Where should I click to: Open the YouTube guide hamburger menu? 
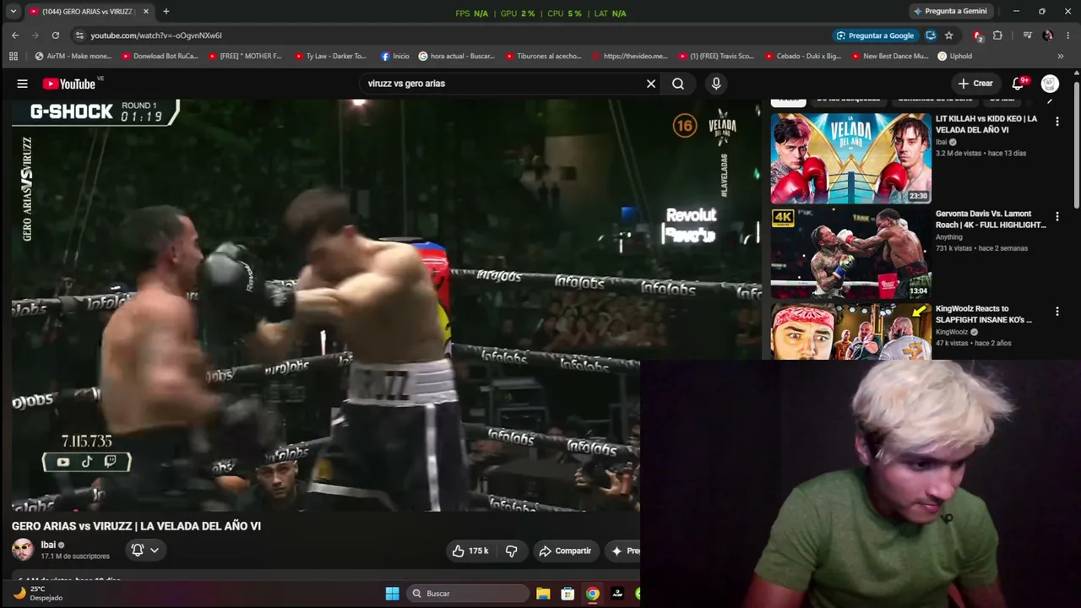(22, 84)
